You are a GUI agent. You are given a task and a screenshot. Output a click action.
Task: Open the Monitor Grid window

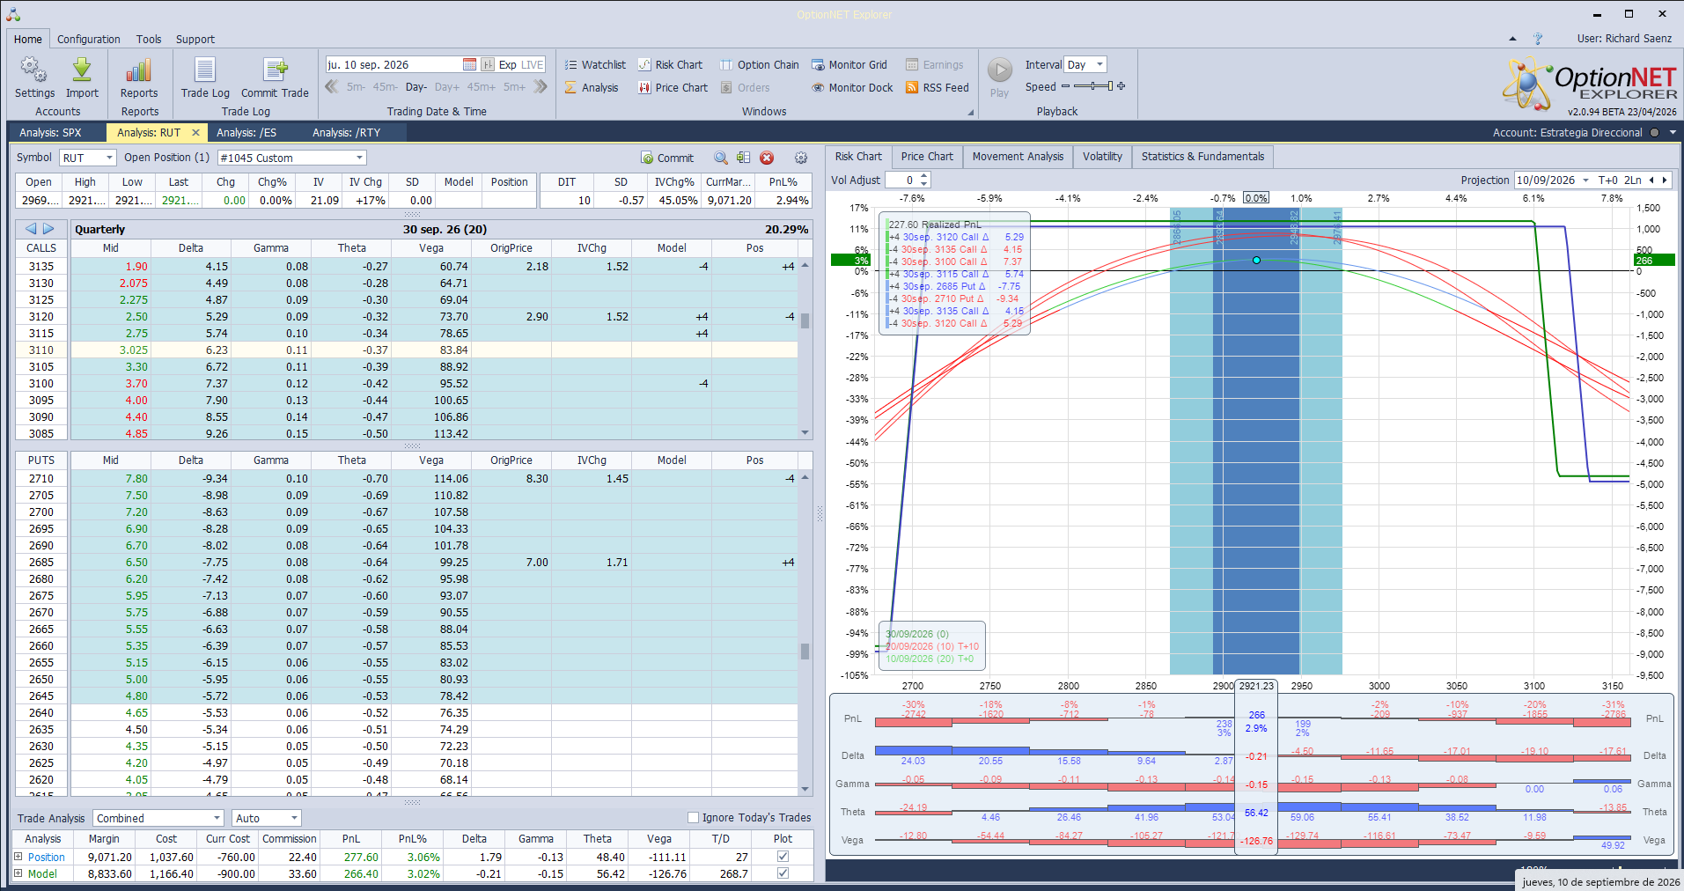click(849, 64)
